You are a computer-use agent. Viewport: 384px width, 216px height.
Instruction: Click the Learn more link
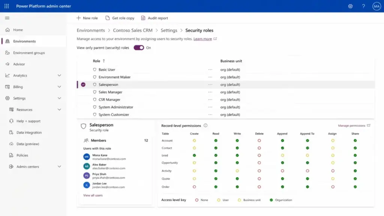(x=202, y=39)
